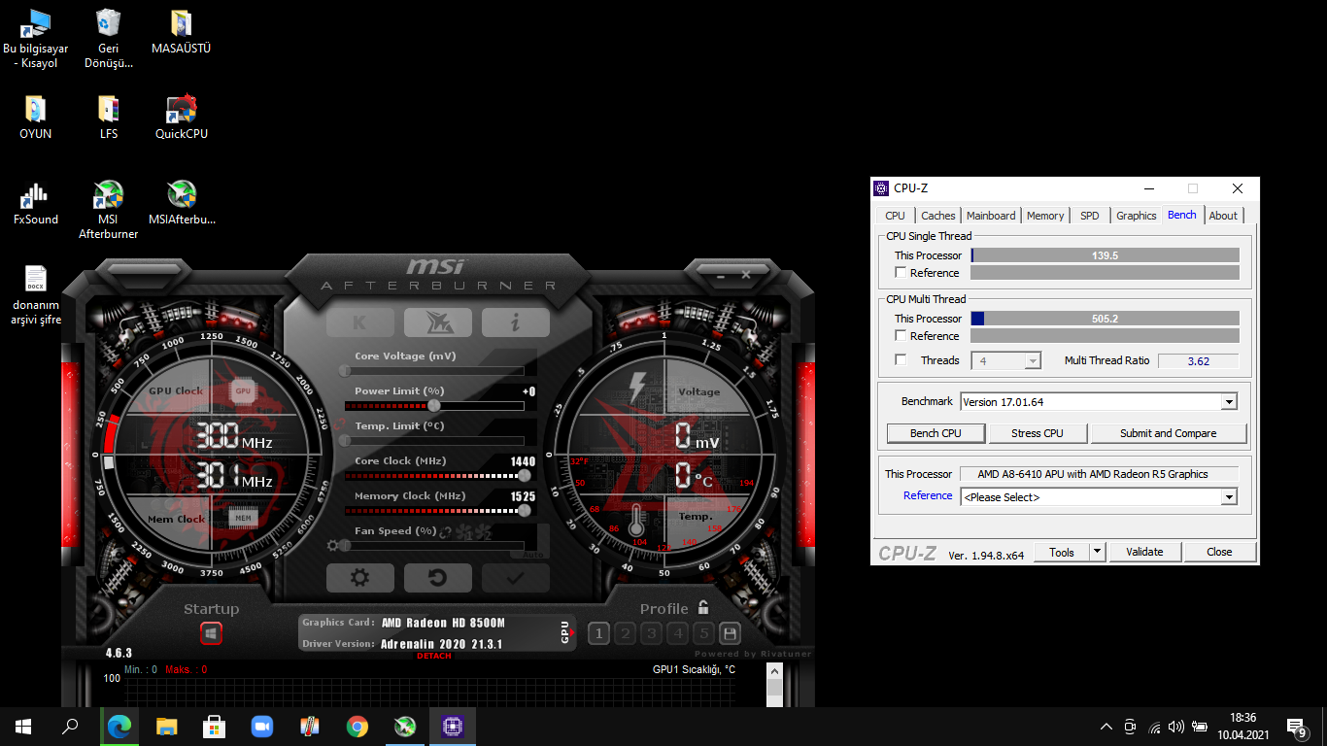Image resolution: width=1327 pixels, height=746 pixels.
Task: Open Kombustor via the K button in Afterburner
Action: [360, 322]
